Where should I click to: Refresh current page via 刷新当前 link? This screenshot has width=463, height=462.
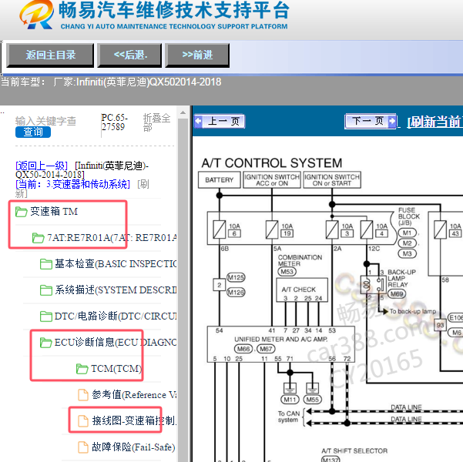[435, 122]
